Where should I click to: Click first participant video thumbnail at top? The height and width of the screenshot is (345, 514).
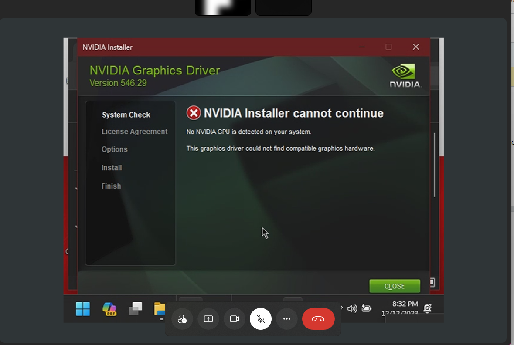click(223, 7)
